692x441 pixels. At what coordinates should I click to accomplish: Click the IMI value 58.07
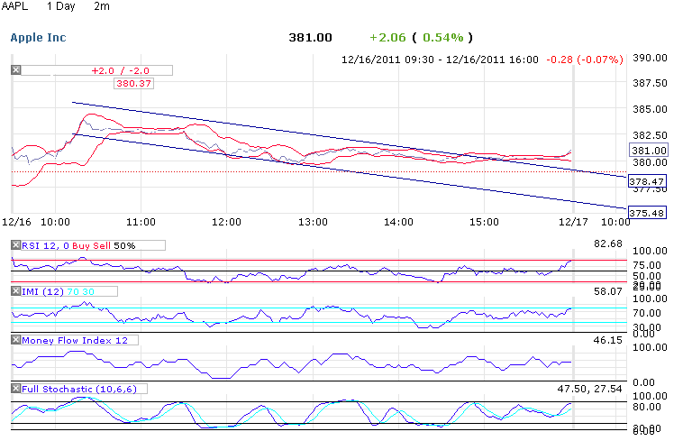coord(608,291)
